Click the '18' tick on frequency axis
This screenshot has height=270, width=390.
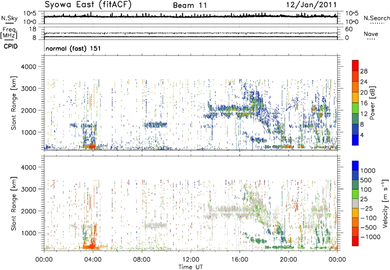[x=33, y=29]
